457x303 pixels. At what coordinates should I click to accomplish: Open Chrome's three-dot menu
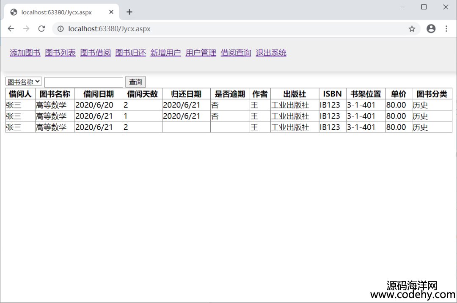446,29
